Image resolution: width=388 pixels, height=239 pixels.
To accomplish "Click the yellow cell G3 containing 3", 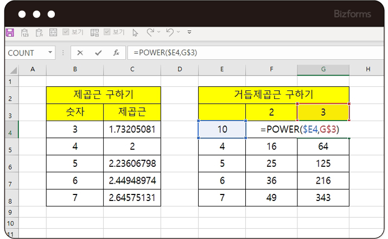I will point(323,112).
